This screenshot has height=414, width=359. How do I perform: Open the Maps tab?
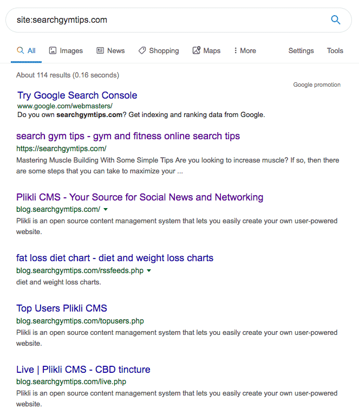coord(206,50)
